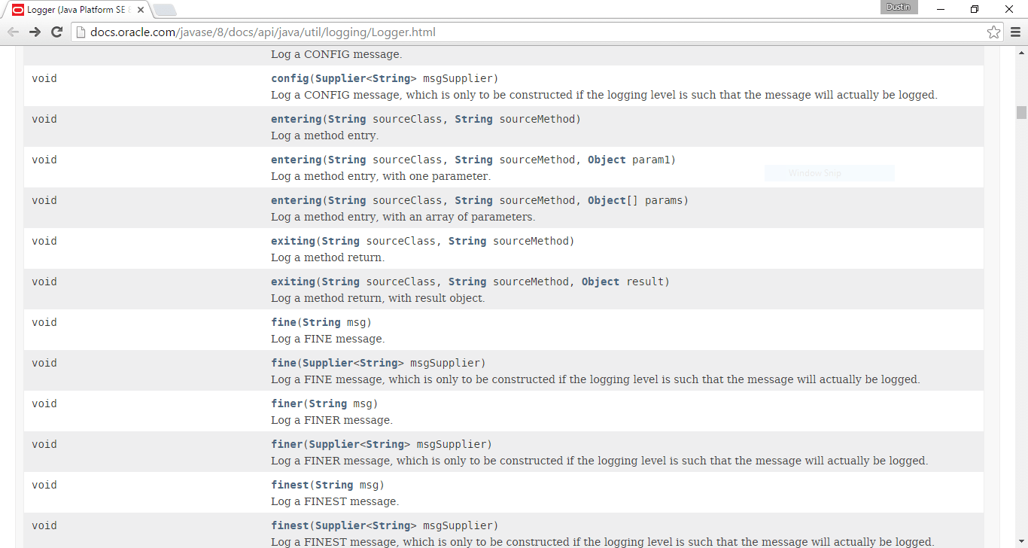This screenshot has height=548, width=1028.
Task: Follow the Supplier class link
Action: coord(341,78)
